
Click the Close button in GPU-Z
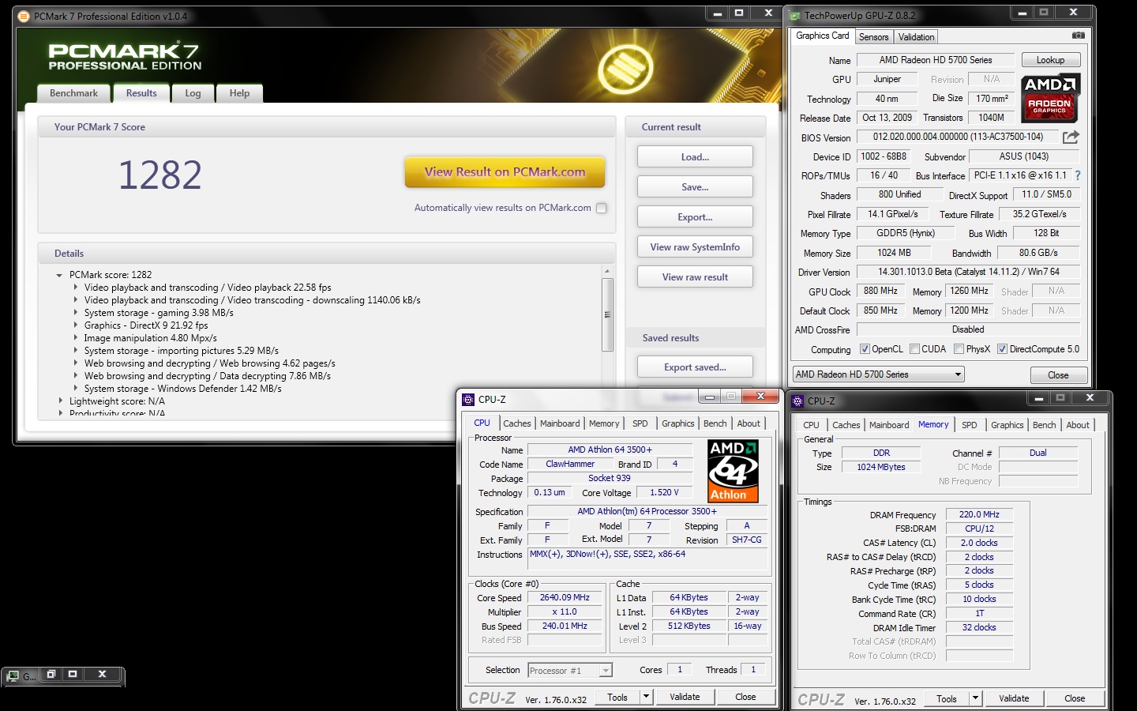(x=1058, y=375)
